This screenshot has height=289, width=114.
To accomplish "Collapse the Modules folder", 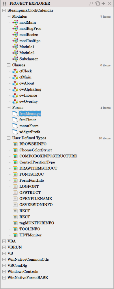I will click(x=8, y=16).
